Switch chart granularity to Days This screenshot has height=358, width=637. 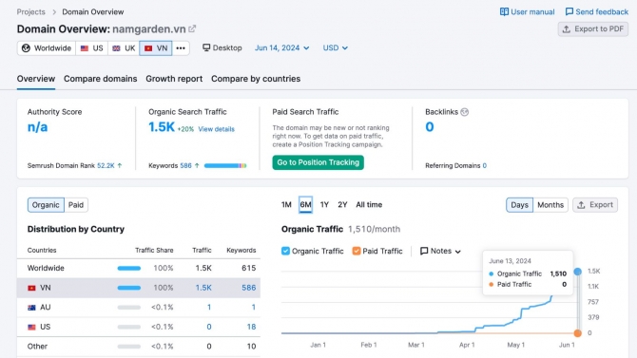(x=519, y=205)
